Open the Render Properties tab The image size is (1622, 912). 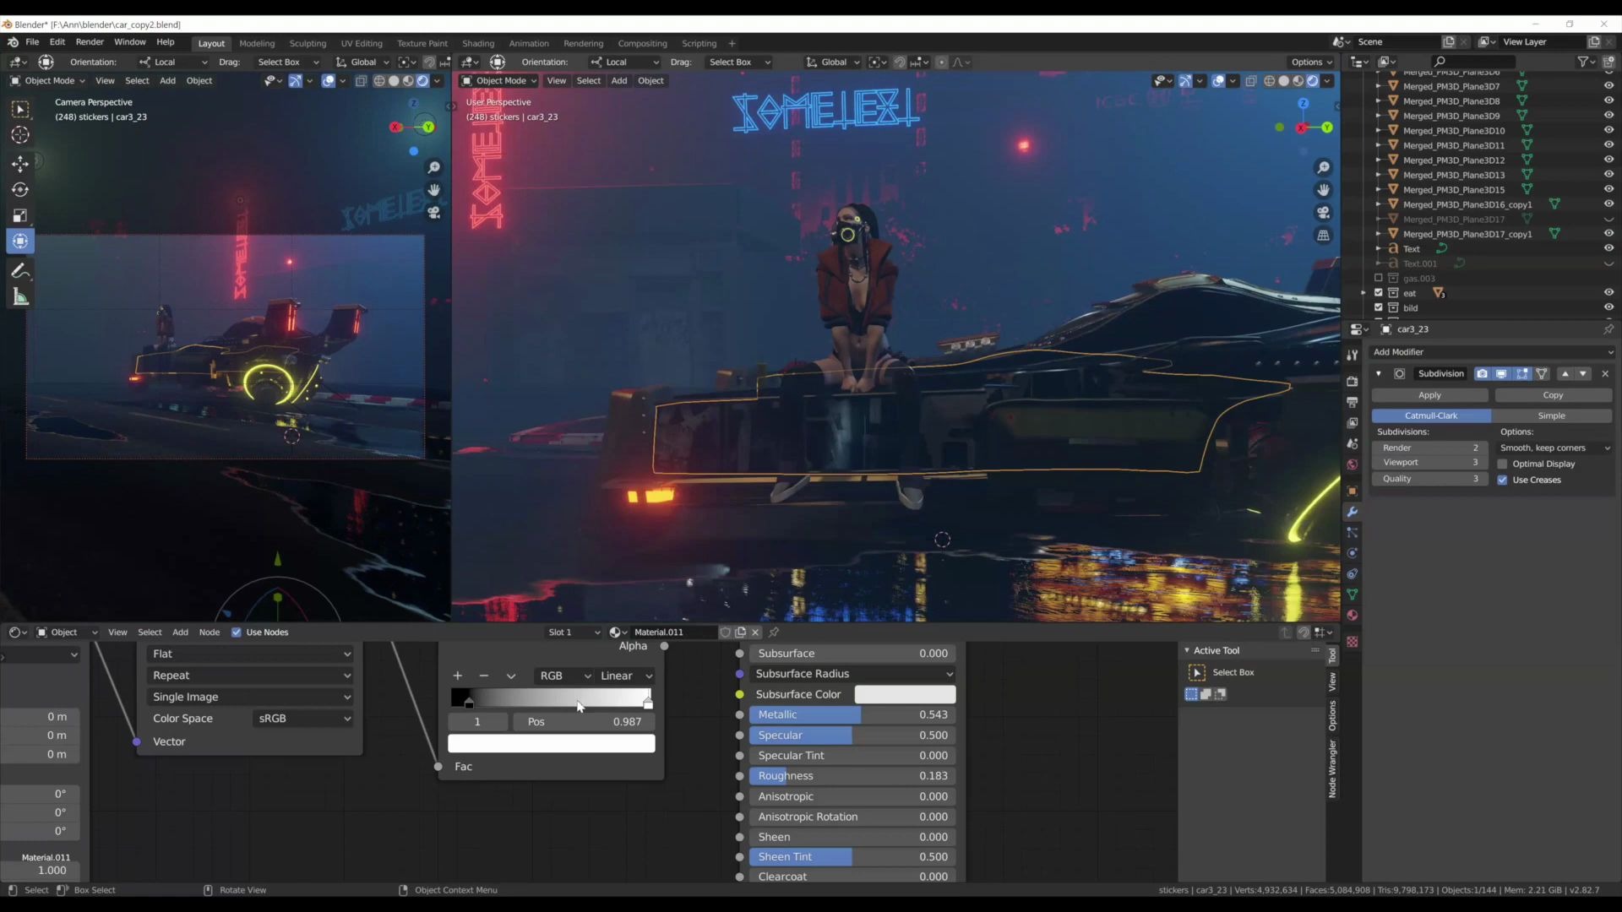coord(1353,381)
